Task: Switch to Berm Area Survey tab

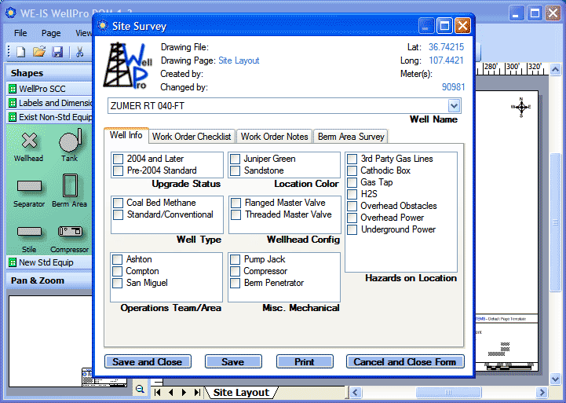Action: [x=351, y=137]
